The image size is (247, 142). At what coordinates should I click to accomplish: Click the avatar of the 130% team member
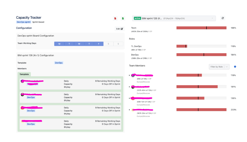tap(133, 98)
